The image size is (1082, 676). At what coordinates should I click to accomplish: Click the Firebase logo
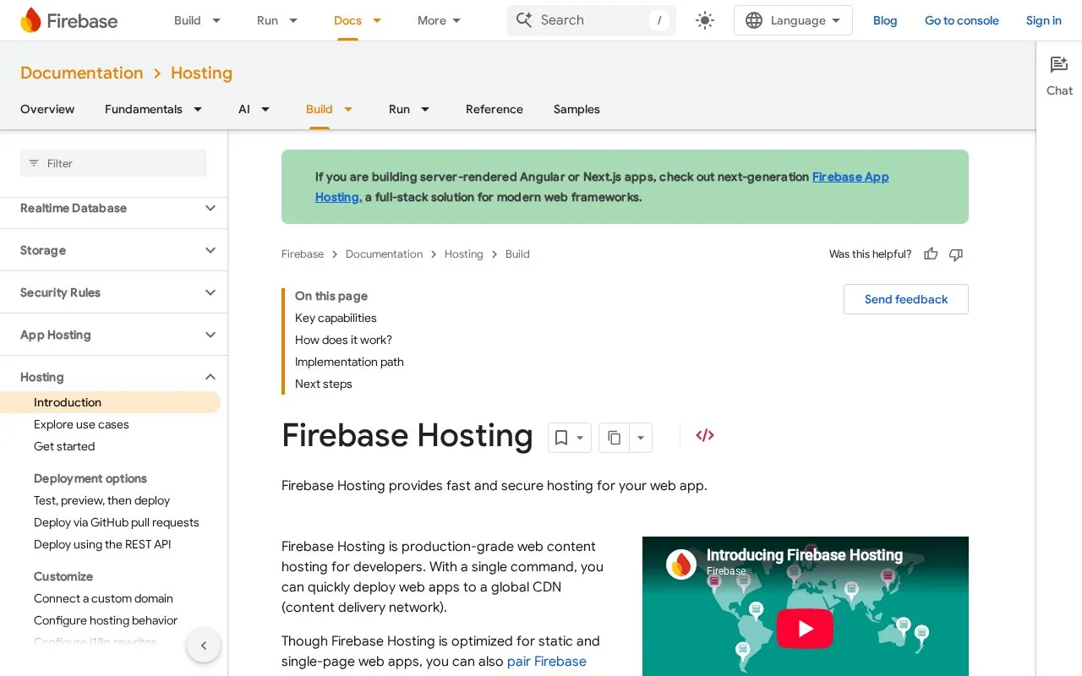click(68, 20)
